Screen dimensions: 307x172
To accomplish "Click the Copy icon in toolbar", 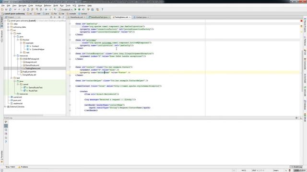I will coord(28,10).
